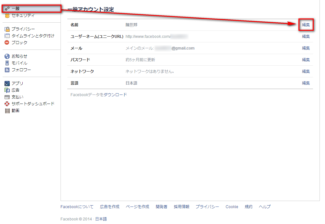Open the ブロック settings section

pyautogui.click(x=19, y=42)
